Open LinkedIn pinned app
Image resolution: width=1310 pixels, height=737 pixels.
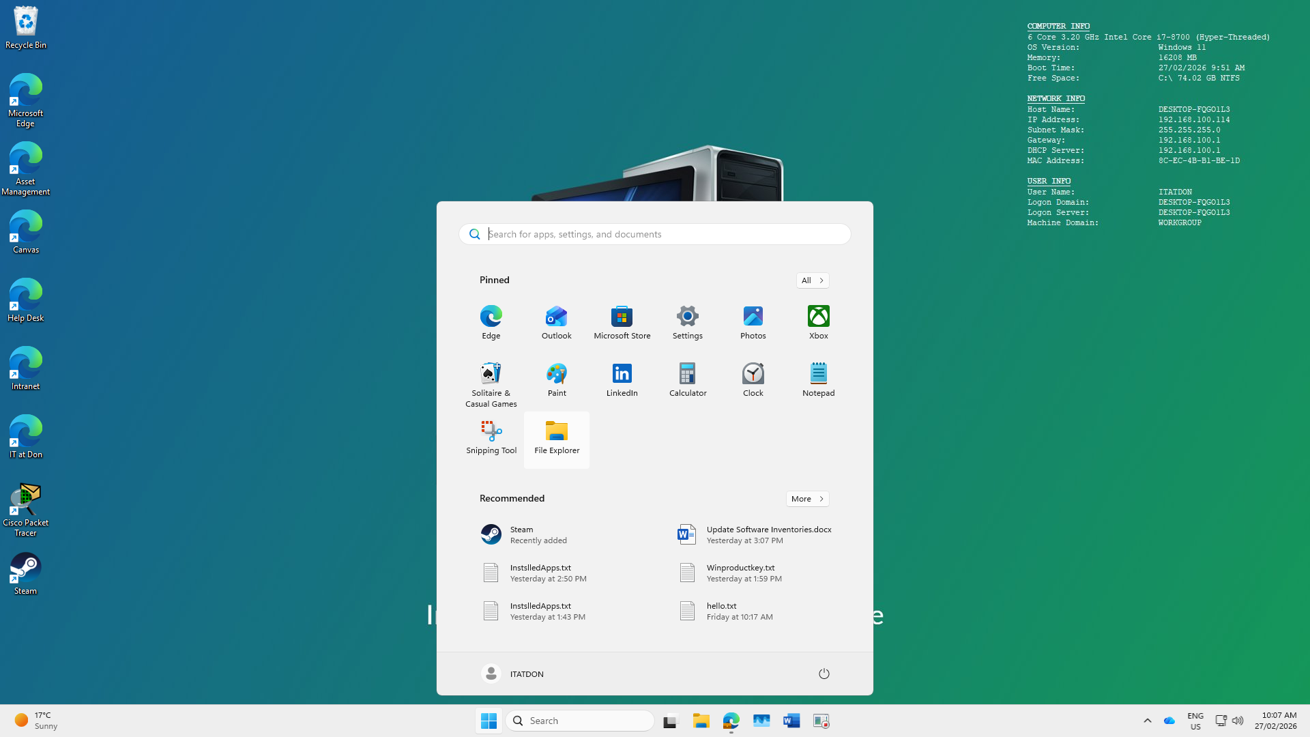[x=622, y=379]
